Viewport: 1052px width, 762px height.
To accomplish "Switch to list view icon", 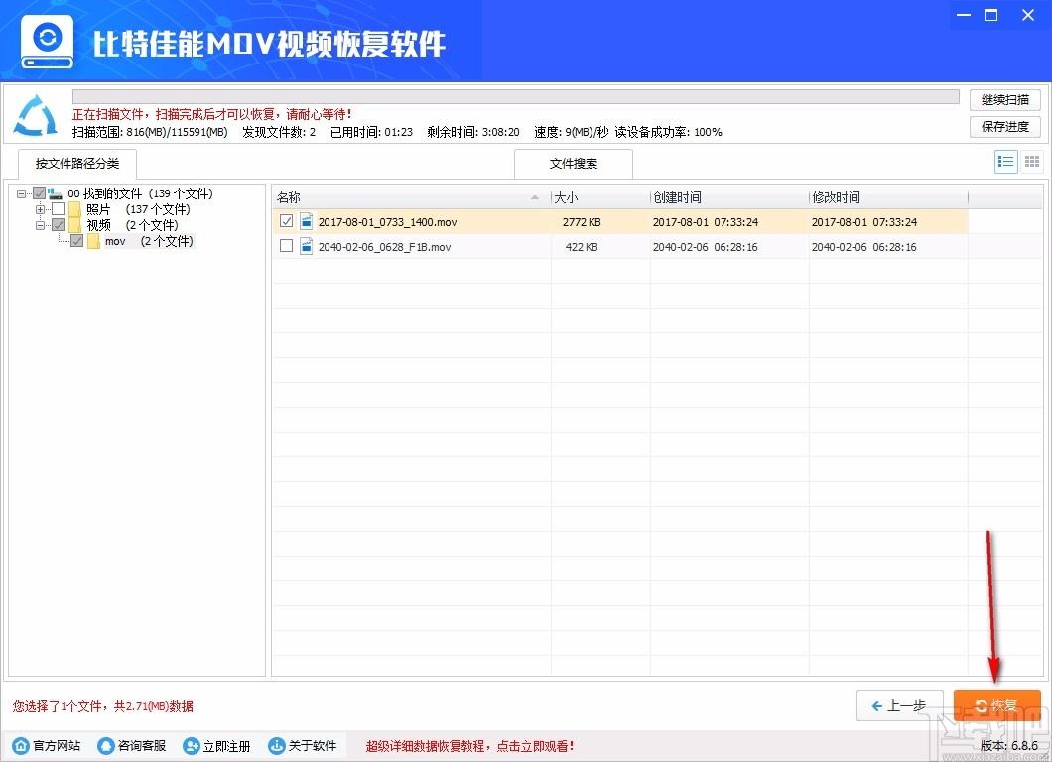I will tap(1005, 162).
